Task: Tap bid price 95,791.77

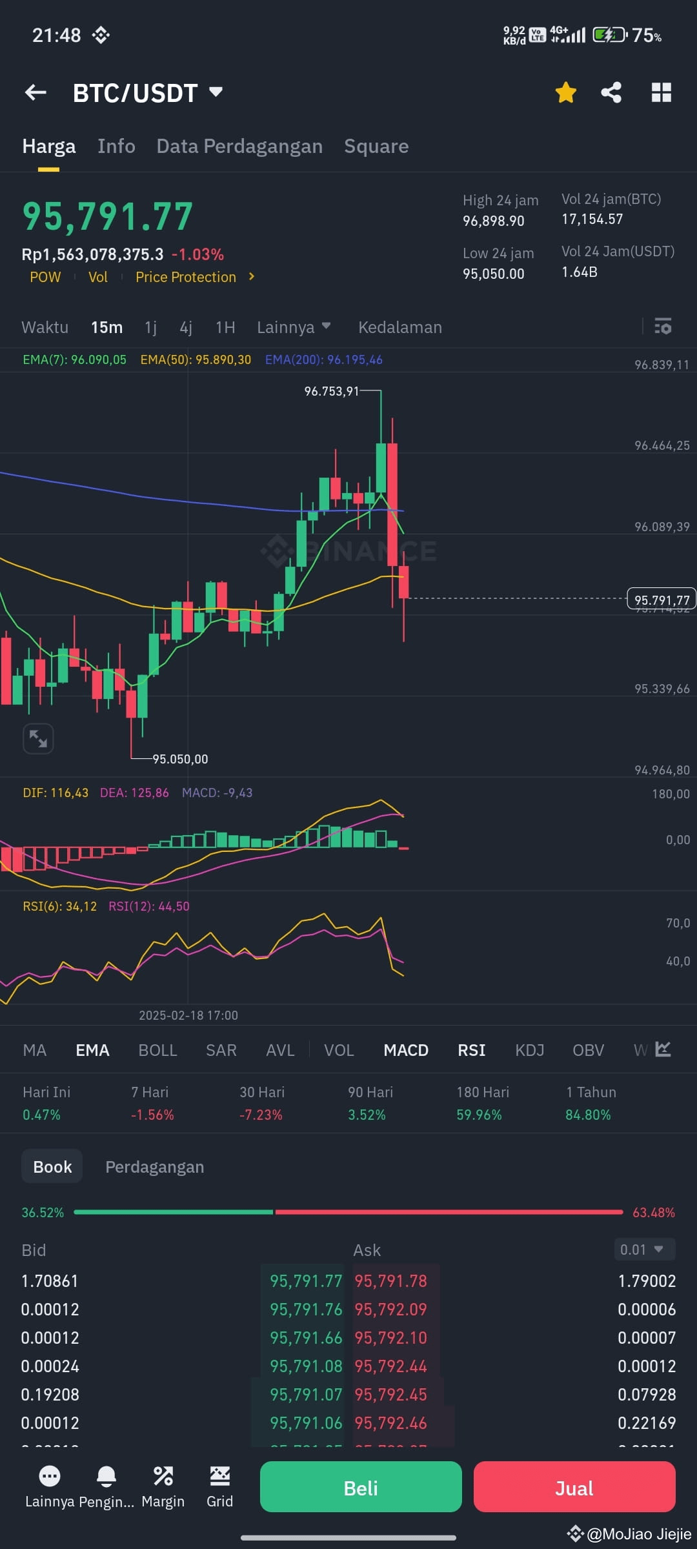Action: click(x=306, y=1281)
